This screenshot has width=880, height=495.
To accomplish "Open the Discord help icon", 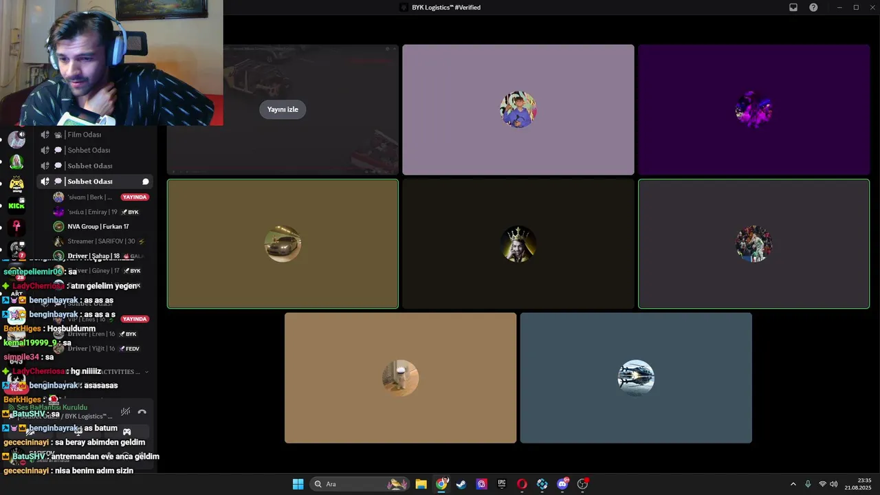I will 813,8.
